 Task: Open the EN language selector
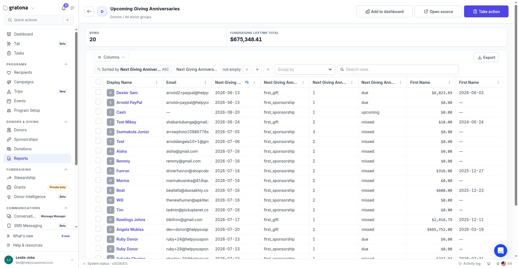coord(507,264)
